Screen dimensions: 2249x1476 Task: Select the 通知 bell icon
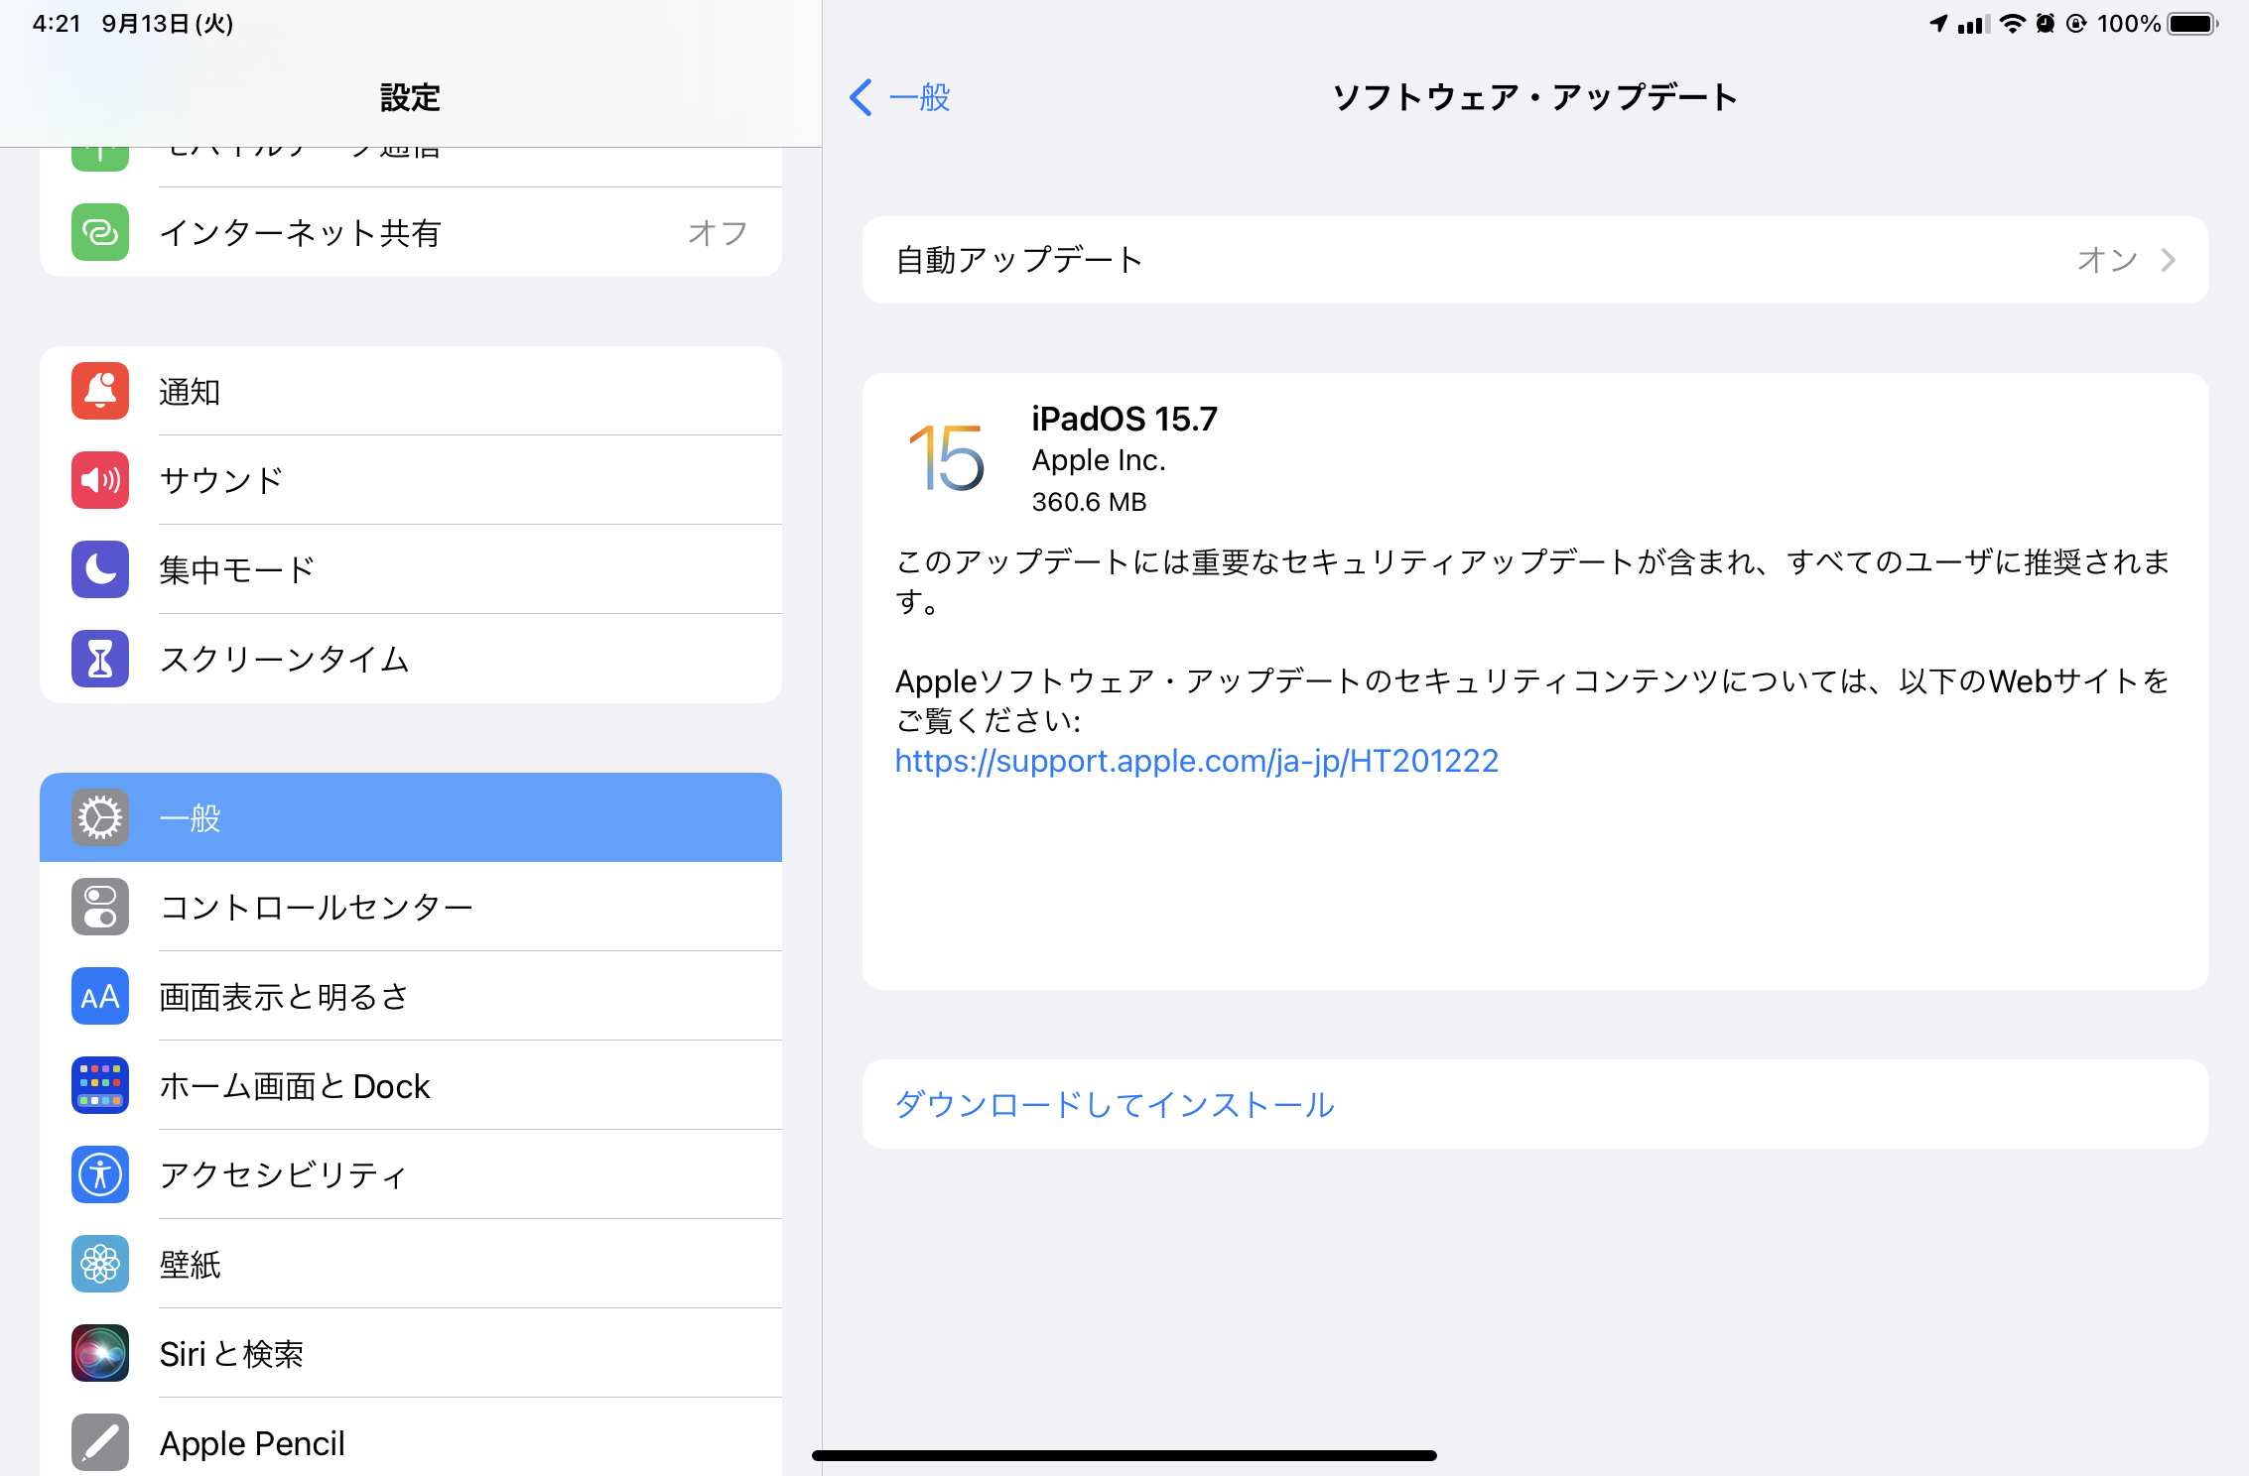click(x=99, y=391)
